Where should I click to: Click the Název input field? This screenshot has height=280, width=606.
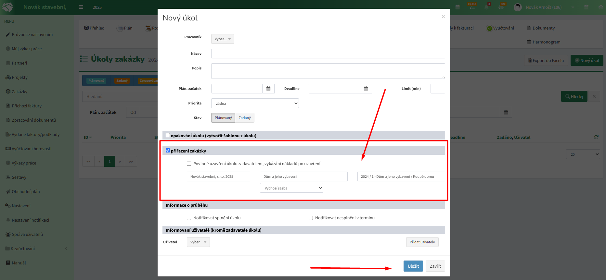(328, 54)
